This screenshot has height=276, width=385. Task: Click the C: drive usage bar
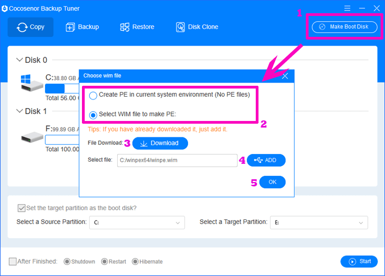click(x=62, y=89)
